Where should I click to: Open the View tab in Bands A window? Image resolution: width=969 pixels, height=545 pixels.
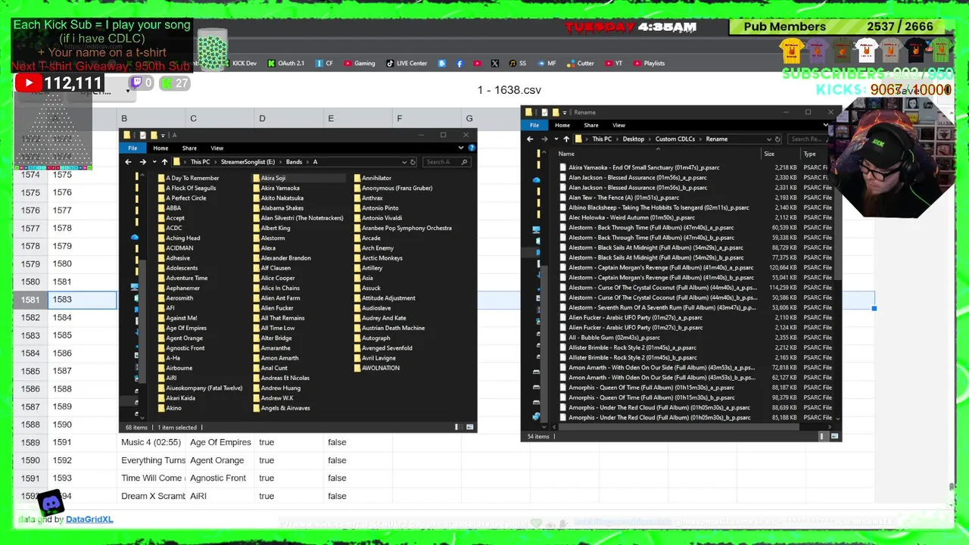click(217, 148)
